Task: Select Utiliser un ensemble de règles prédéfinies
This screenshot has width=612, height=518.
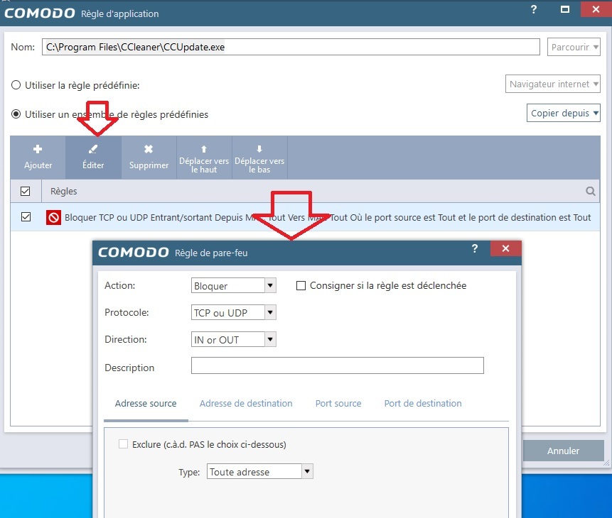Action: pos(16,114)
